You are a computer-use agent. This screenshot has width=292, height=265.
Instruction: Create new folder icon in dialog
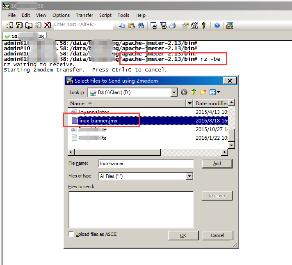(203, 92)
